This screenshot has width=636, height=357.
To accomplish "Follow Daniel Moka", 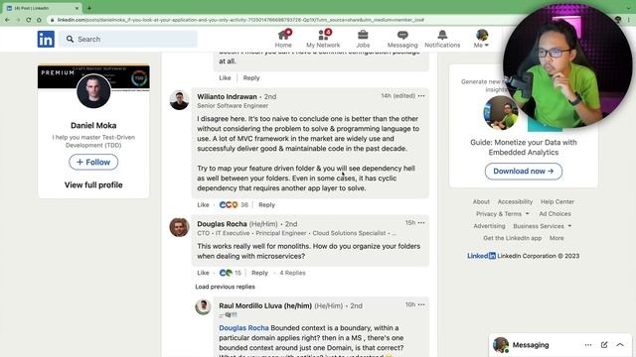I will (x=93, y=162).
